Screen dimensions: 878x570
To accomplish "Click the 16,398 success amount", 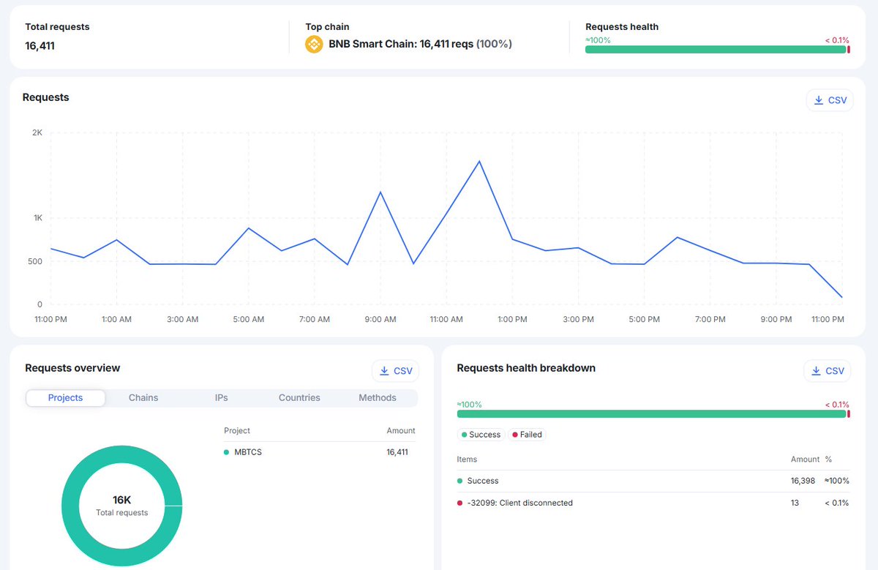I will 804,481.
